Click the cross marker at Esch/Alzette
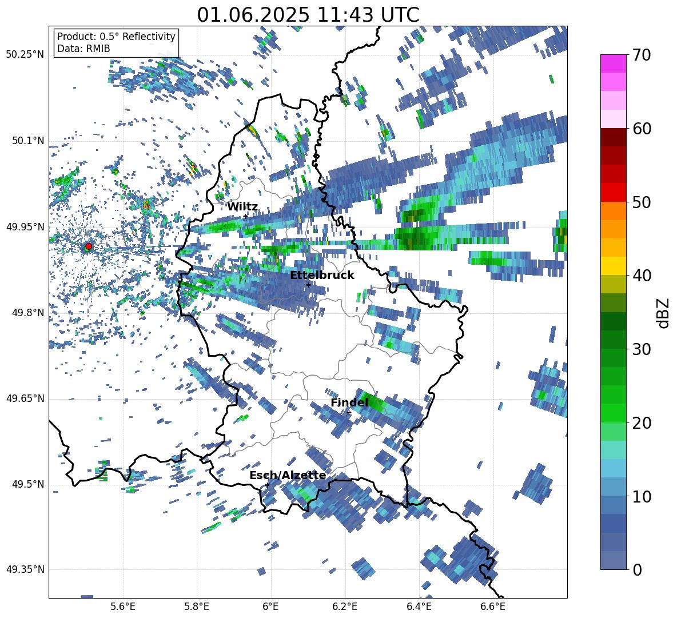Image resolution: width=677 pixels, height=618 pixels. [267, 485]
